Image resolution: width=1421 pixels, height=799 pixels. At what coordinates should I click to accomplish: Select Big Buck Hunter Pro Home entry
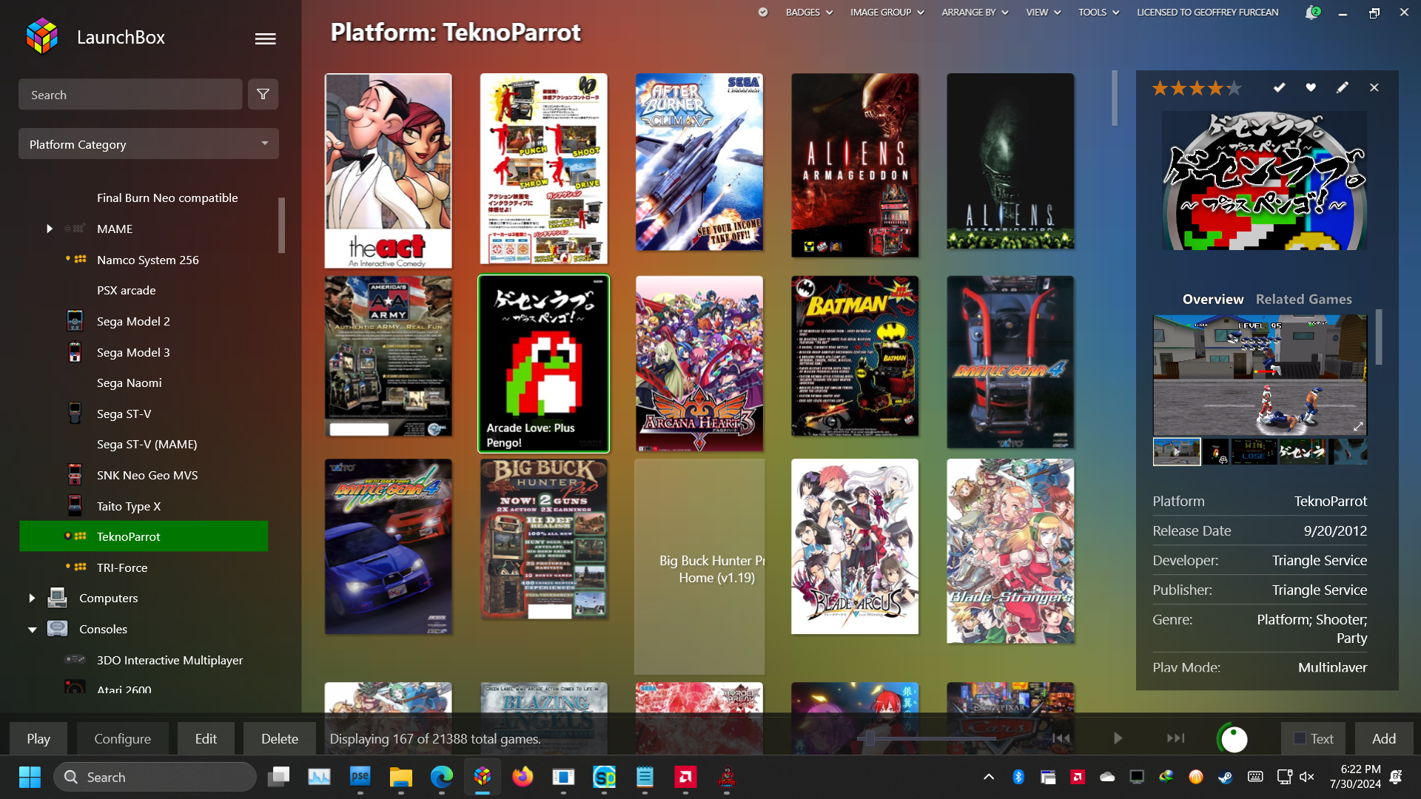[699, 567]
